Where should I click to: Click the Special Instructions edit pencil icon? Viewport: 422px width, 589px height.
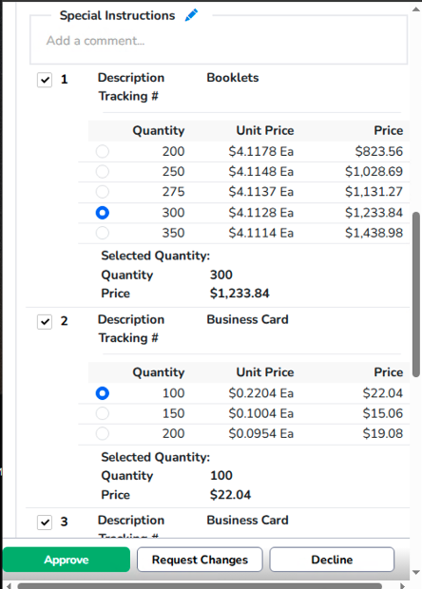pyautogui.click(x=191, y=15)
